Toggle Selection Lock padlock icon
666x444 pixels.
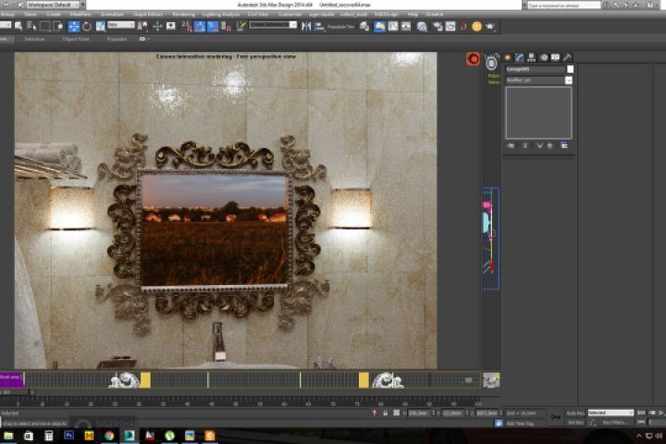[385, 413]
